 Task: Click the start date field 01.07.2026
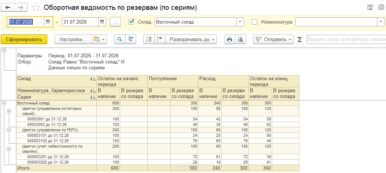click(x=25, y=22)
